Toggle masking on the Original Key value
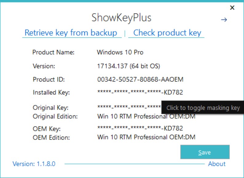 (x=129, y=107)
